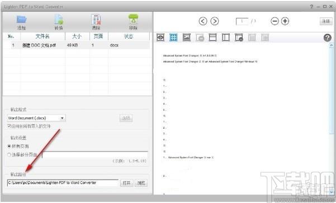Viewport: 336px width, 203px height.
Task: Click the docx status cell
Action: coord(114,45)
